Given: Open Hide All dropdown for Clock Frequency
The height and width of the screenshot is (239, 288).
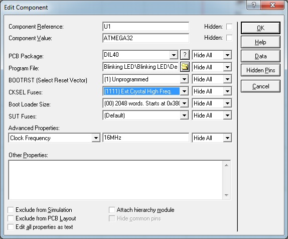Looking at the screenshot, I should point(227,138).
